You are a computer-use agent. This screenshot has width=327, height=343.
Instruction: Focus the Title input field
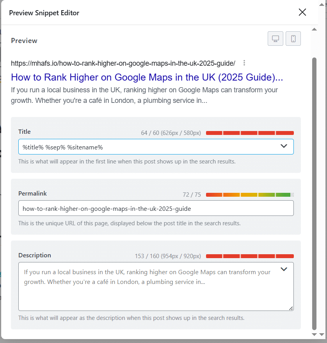[x=148, y=147]
